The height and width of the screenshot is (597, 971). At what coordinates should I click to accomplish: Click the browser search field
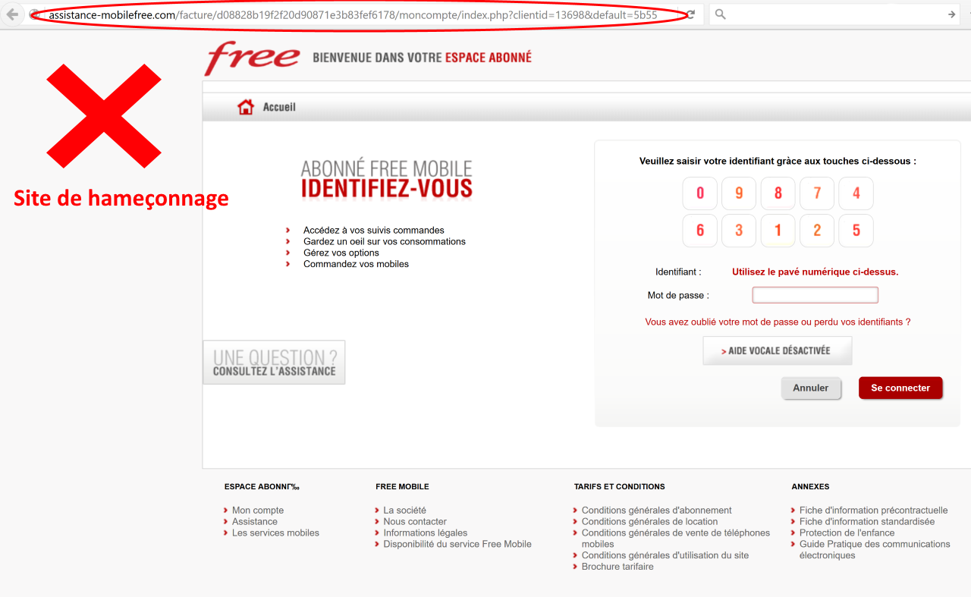(834, 14)
